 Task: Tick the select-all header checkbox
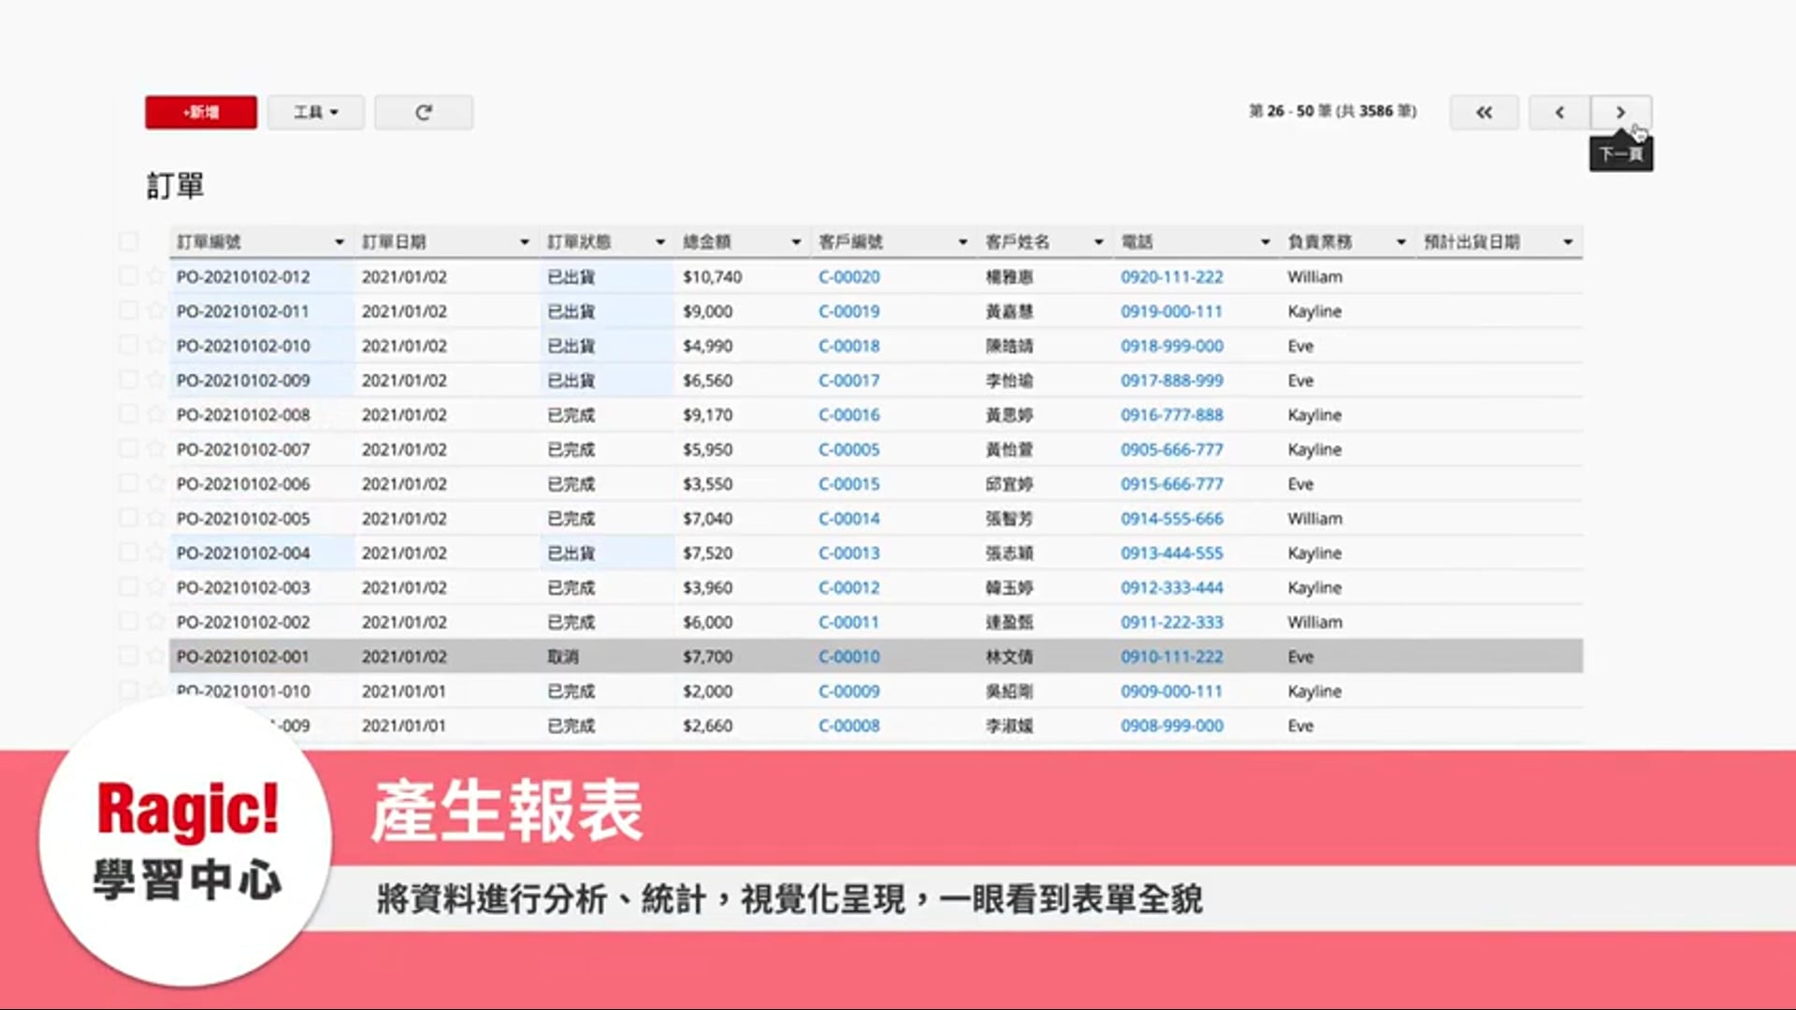pyautogui.click(x=129, y=241)
